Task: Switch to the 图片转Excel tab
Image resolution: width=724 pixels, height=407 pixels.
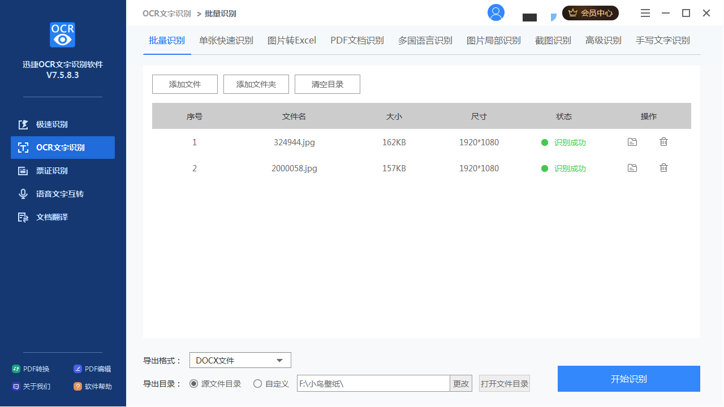Action: (292, 41)
